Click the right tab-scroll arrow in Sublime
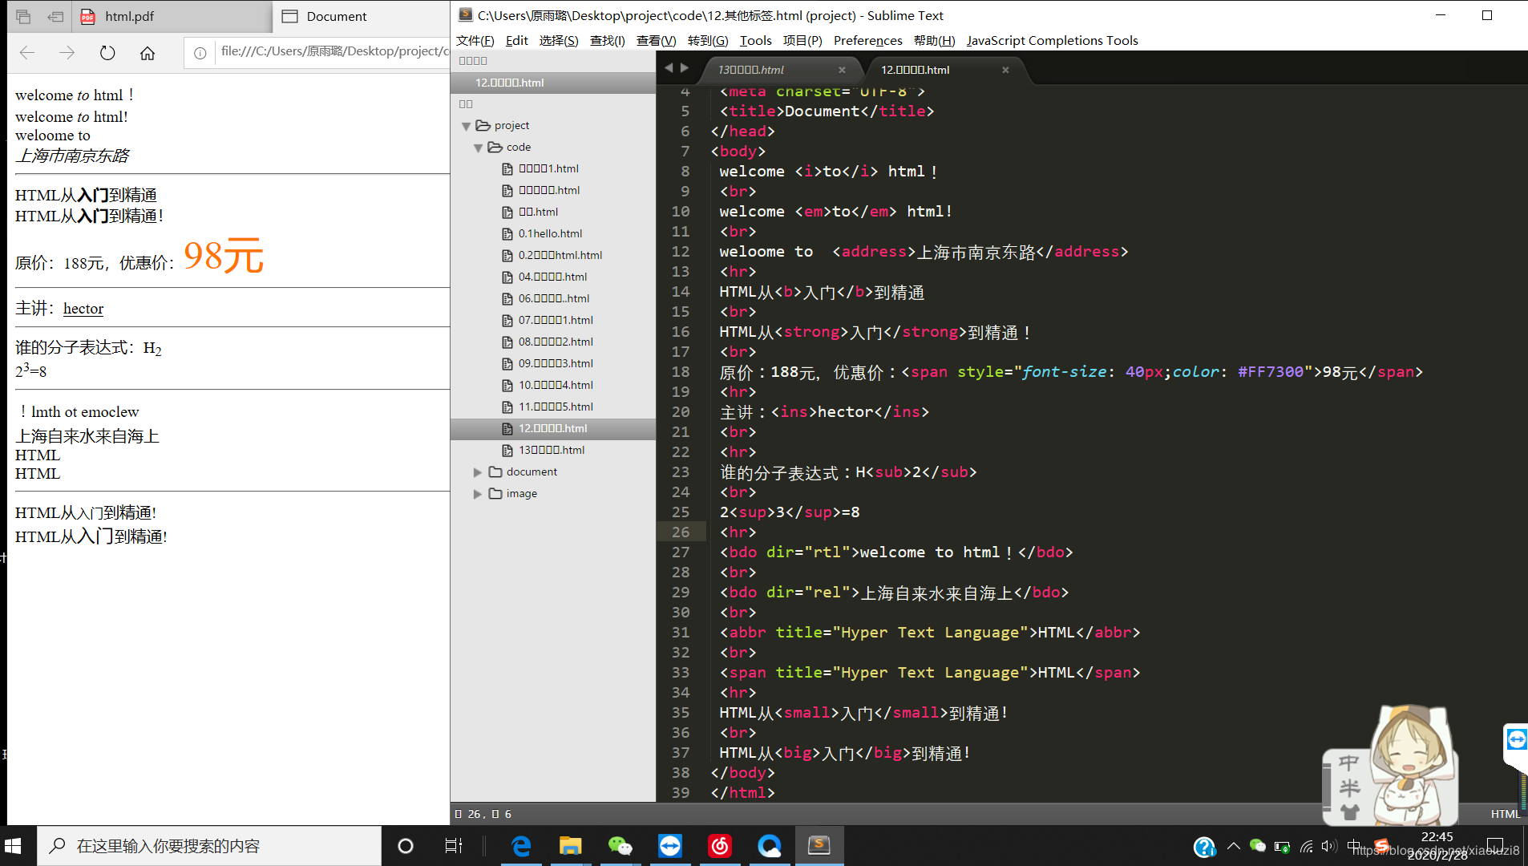Screen dimensions: 1528x866 (684, 68)
